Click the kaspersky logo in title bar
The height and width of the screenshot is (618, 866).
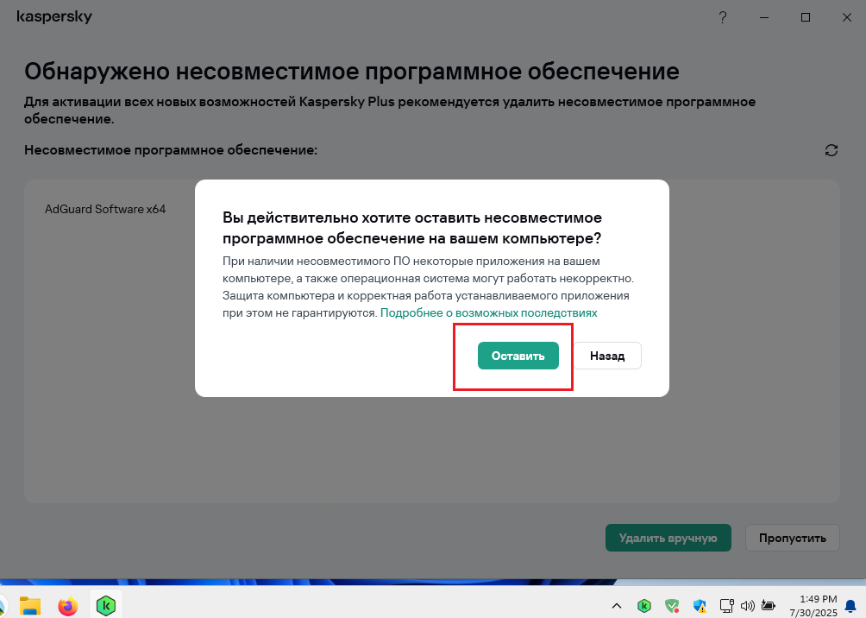click(x=54, y=17)
